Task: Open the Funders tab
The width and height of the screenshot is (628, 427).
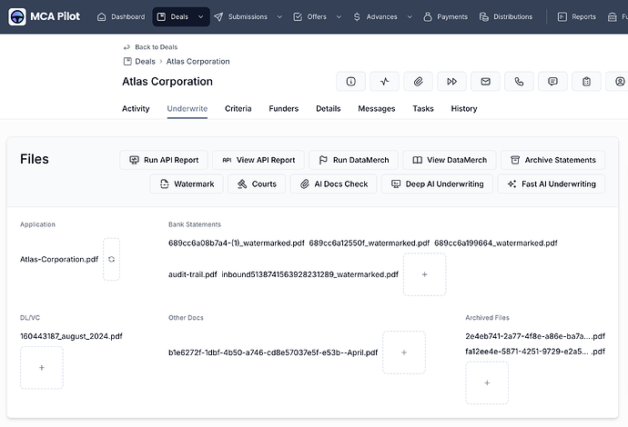Action: coord(284,109)
